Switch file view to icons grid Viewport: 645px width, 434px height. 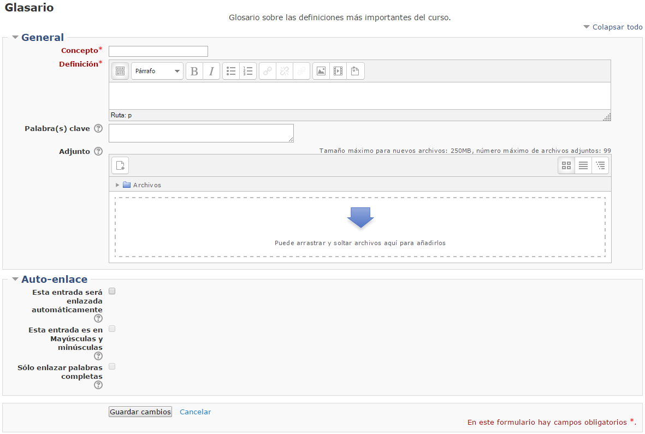(x=566, y=165)
